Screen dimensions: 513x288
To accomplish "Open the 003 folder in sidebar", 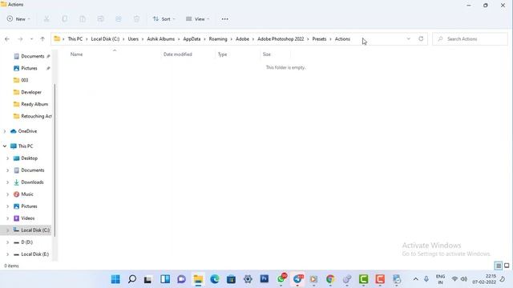I will coord(21,80).
